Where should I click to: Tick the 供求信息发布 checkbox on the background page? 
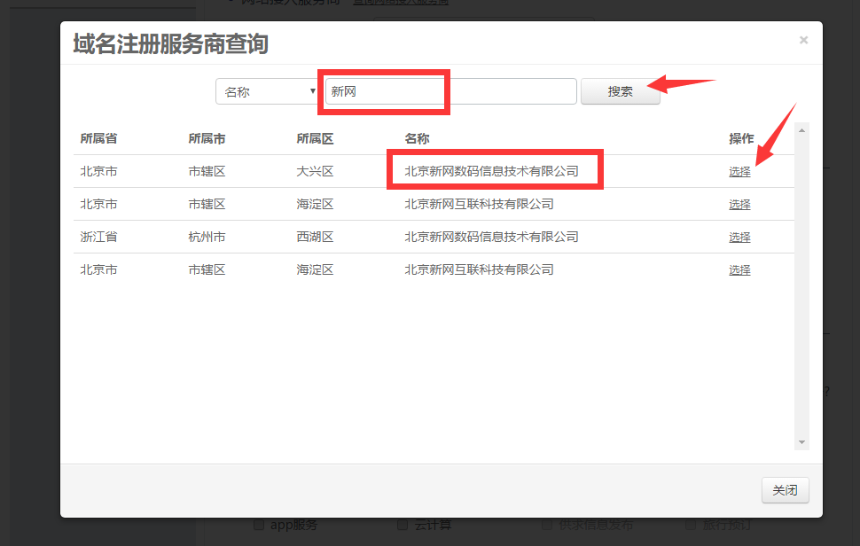pos(547,525)
